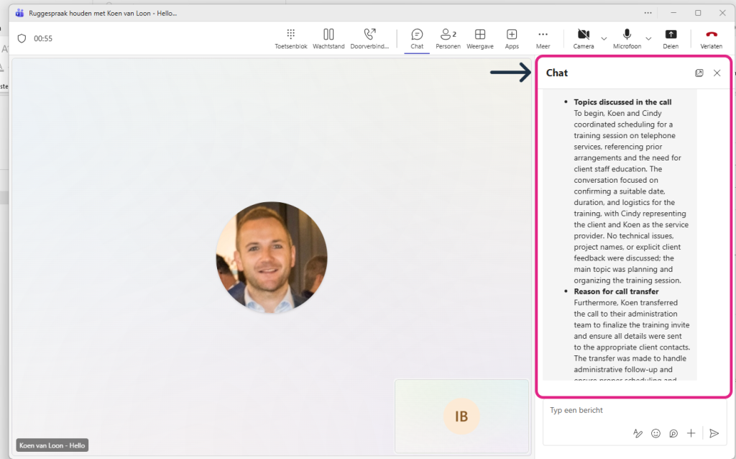Viewport: 736px width, 459px height.
Task: Close the Teams call window
Action: [x=722, y=13]
